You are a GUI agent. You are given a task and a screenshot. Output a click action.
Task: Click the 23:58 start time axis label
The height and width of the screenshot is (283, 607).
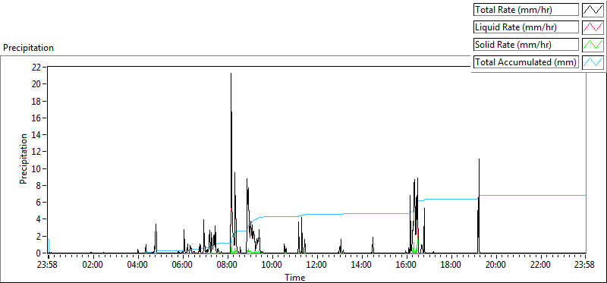(x=49, y=266)
